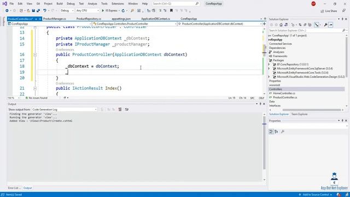Click the Solution Explorer Home icon
The image size is (350, 197).
coord(281,25)
